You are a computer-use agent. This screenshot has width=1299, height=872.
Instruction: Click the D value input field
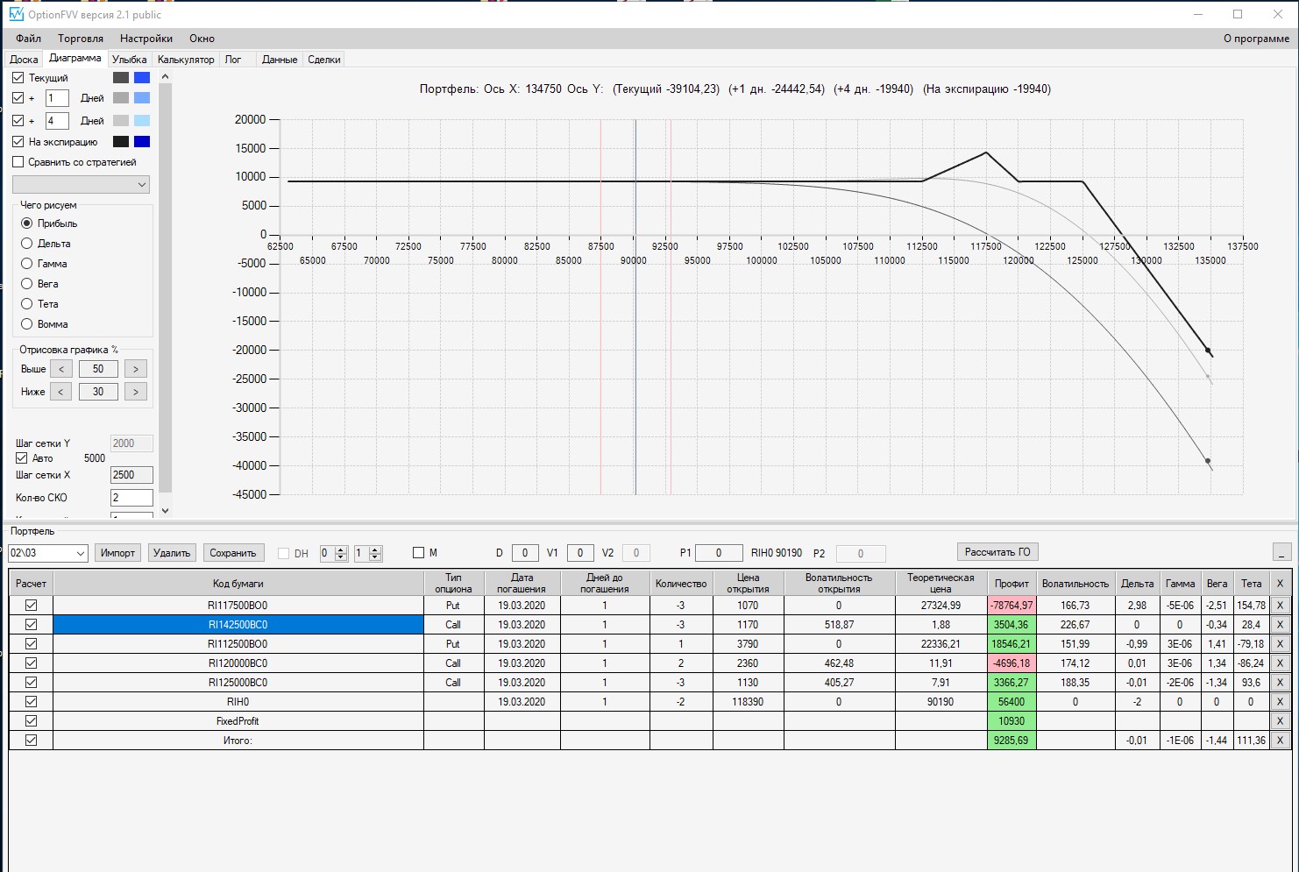tap(525, 553)
